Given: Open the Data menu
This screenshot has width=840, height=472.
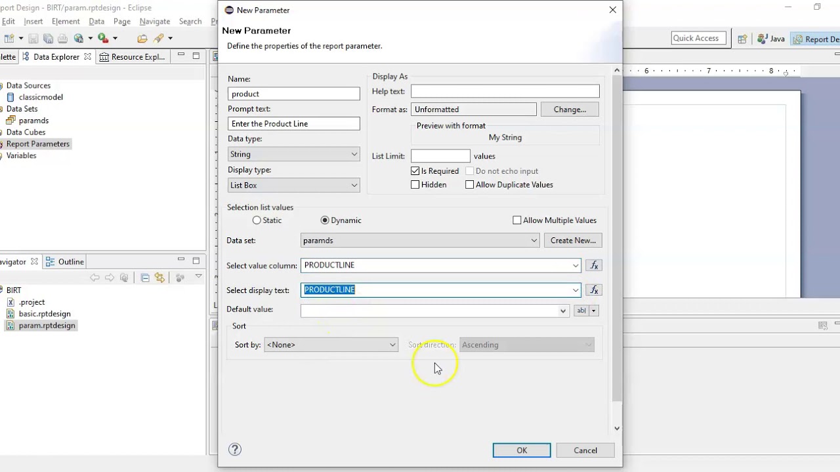Looking at the screenshot, I should pyautogui.click(x=96, y=22).
